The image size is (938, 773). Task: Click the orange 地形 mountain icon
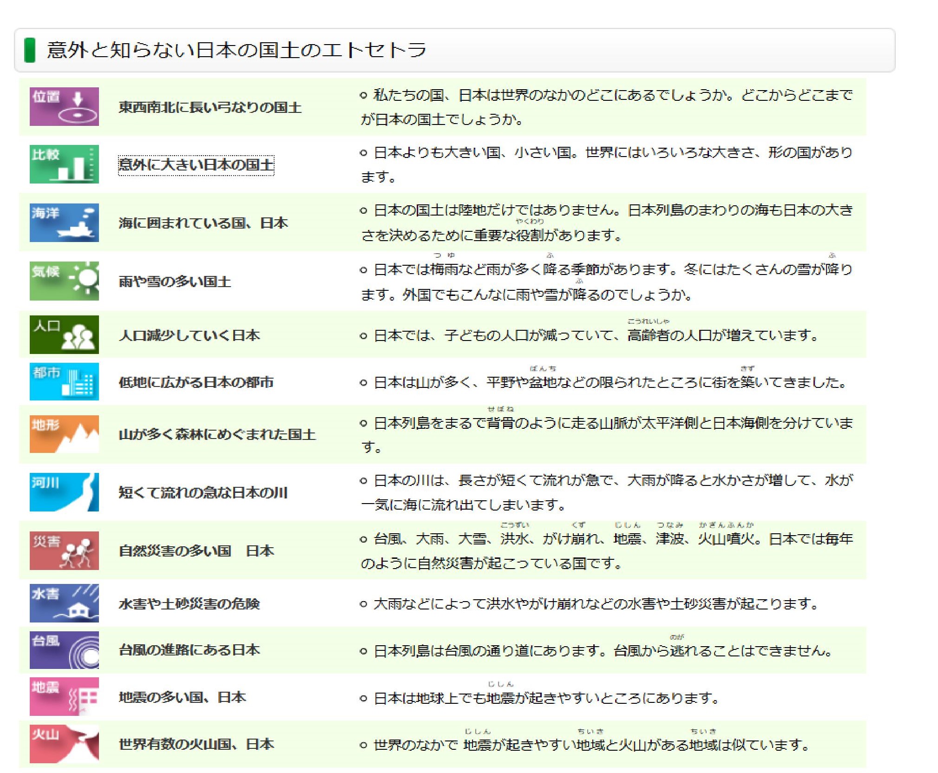[64, 434]
